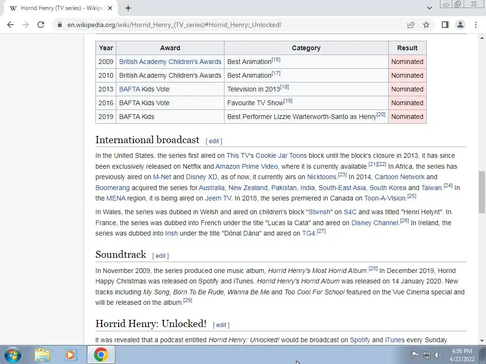Open the iTunes link
Screen dimensions: 486x364
[394, 340]
